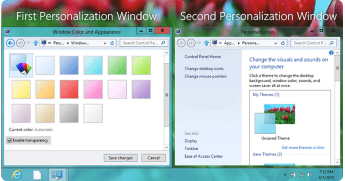Open Get more themes online link
Screen dimensions: 345x181
pyautogui.click(x=303, y=147)
